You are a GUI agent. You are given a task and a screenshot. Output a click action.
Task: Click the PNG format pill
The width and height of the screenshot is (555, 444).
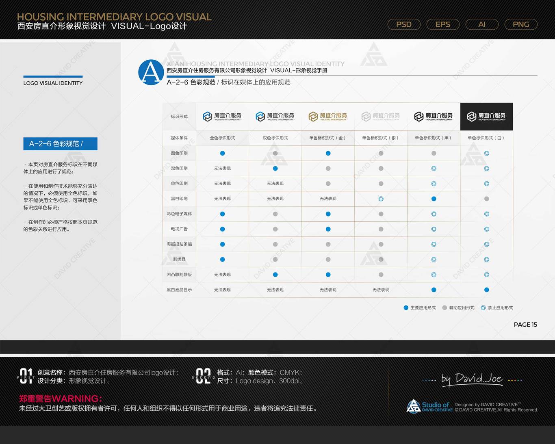tap(521, 24)
